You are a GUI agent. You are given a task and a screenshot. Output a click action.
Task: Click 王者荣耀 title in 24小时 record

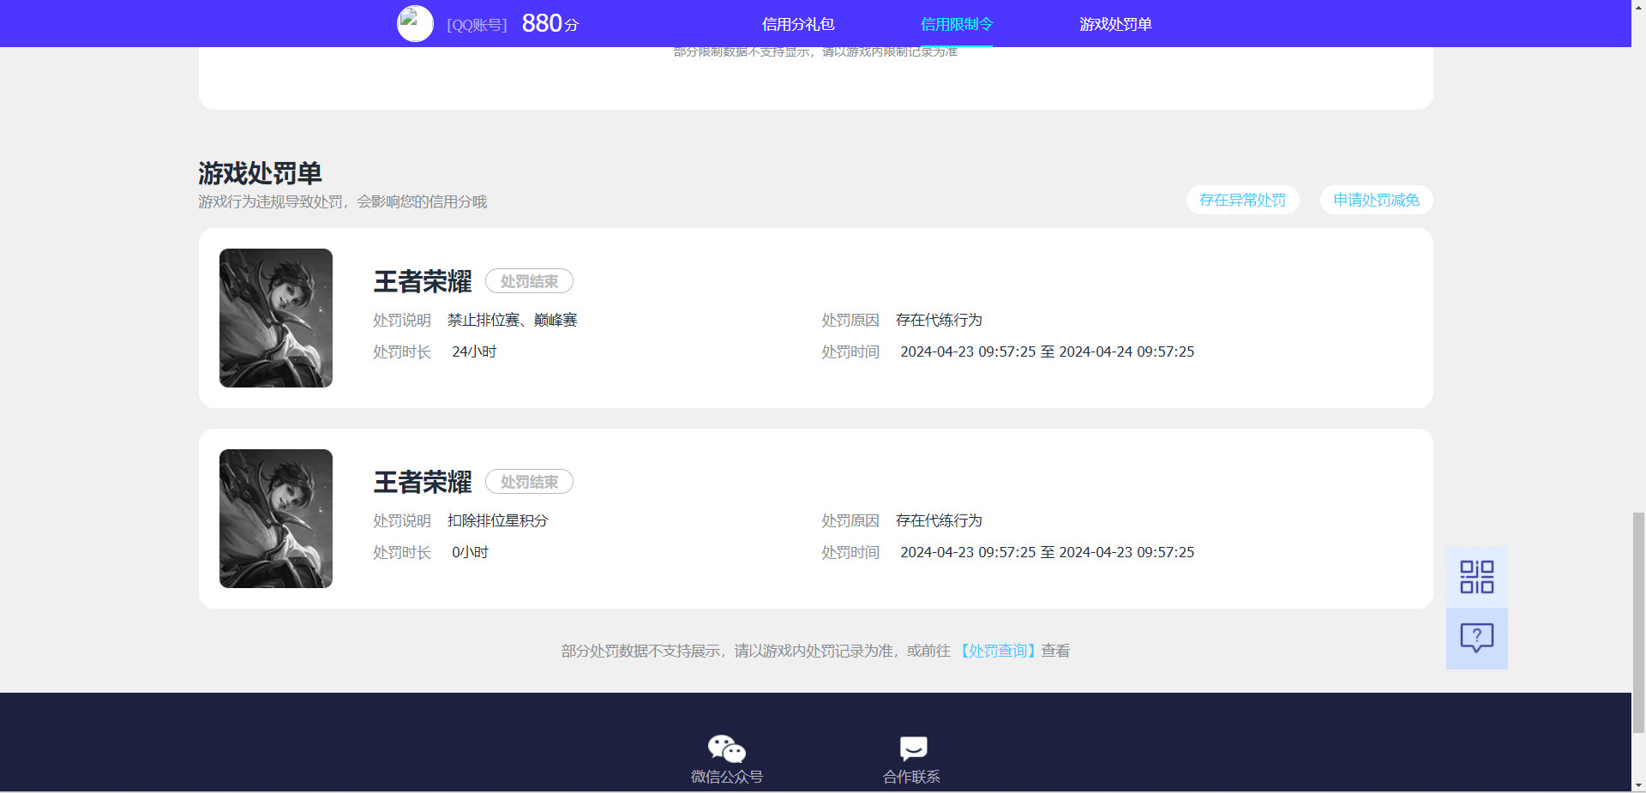coord(423,281)
